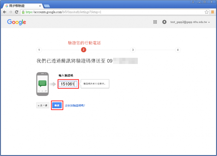Click the phone SMS illustration
This screenshot has height=156, width=217.
pyautogui.click(x=43, y=84)
